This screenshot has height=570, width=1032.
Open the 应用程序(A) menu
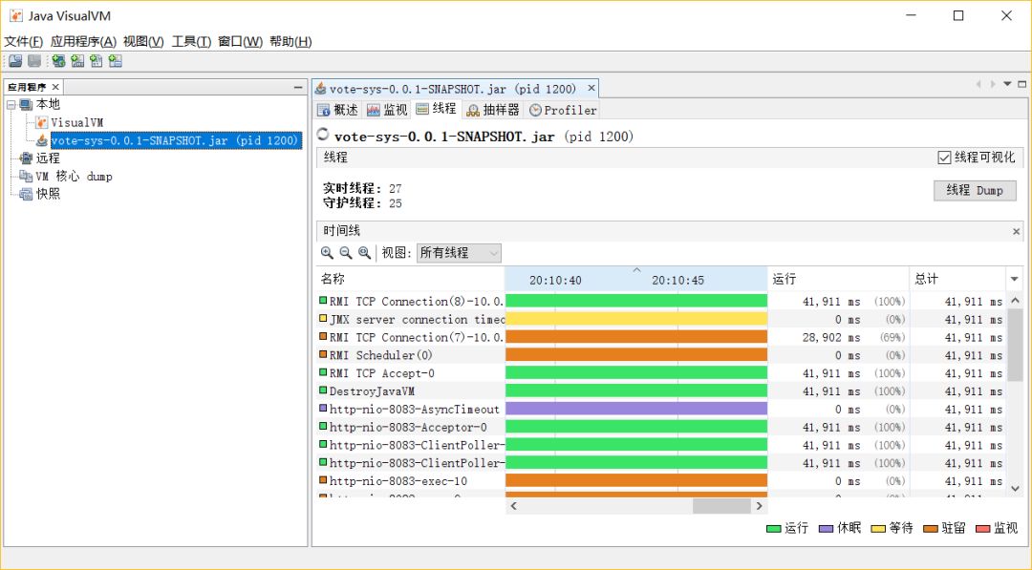(83, 41)
